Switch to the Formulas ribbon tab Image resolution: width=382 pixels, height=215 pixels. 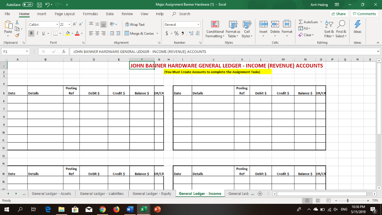(90, 13)
